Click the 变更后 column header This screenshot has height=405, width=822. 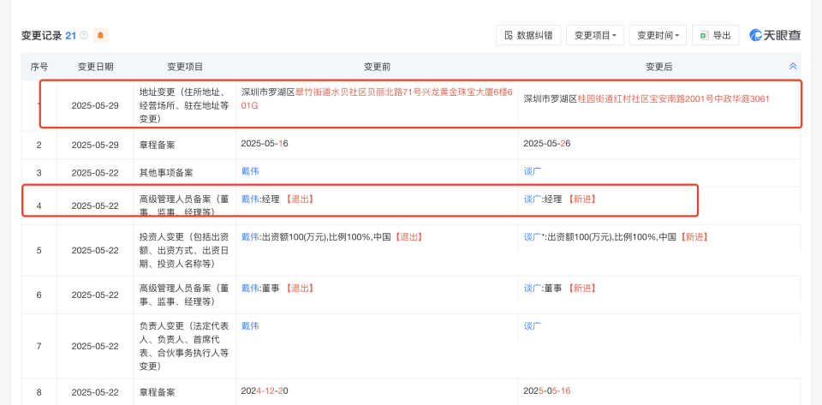[x=659, y=67]
